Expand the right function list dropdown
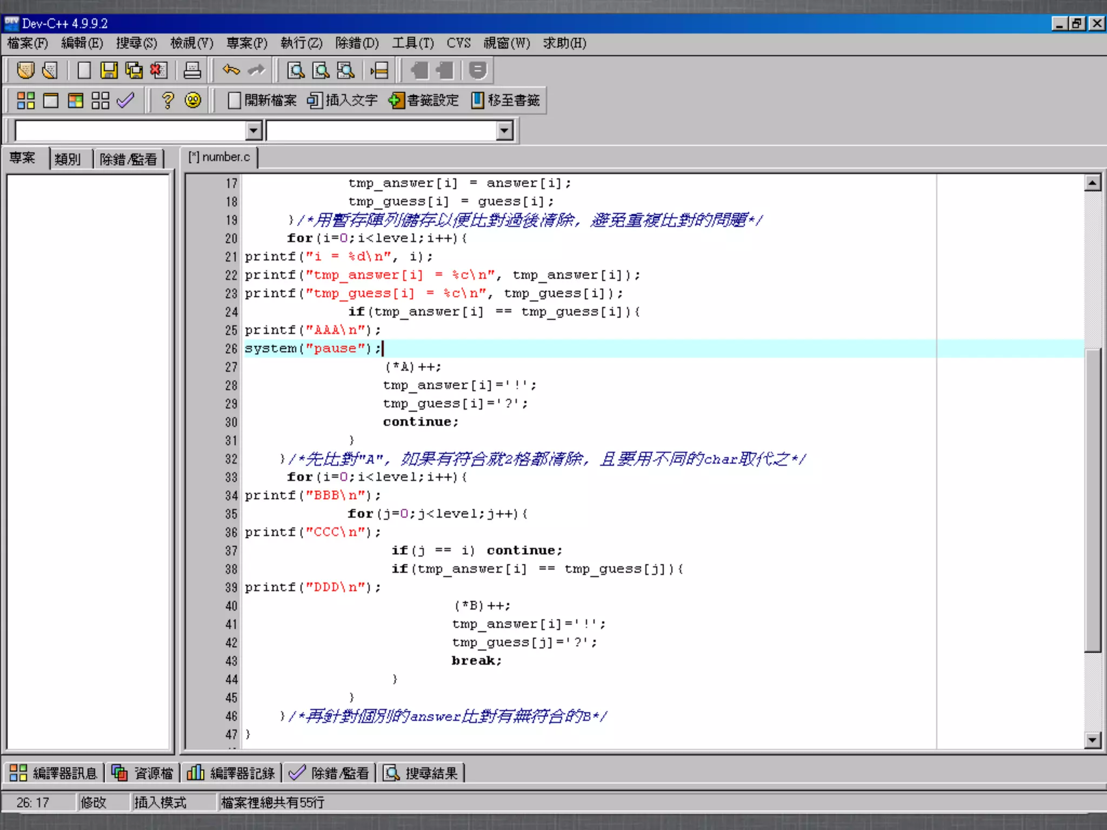The width and height of the screenshot is (1107, 830). pos(504,130)
